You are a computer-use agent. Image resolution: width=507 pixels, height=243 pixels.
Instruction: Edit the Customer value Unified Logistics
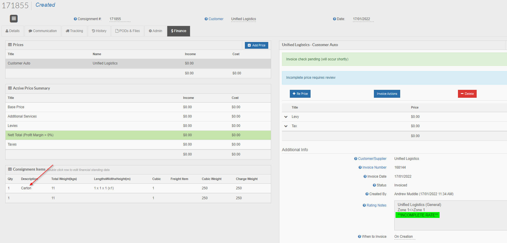pos(244,19)
